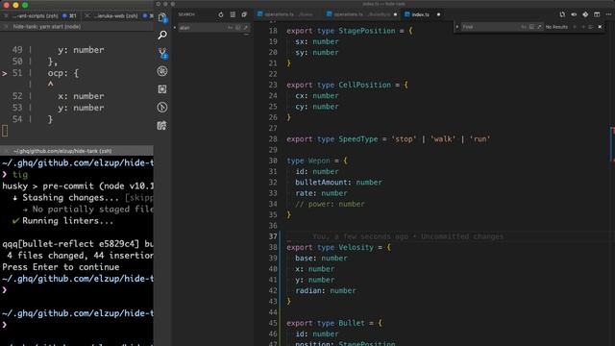Click 'Wepon' type name on line 30
The image size is (615, 346).
(x=319, y=161)
